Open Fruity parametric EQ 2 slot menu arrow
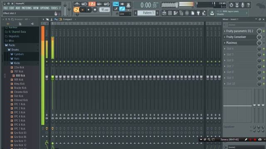266x149 pixels. coord(224,31)
